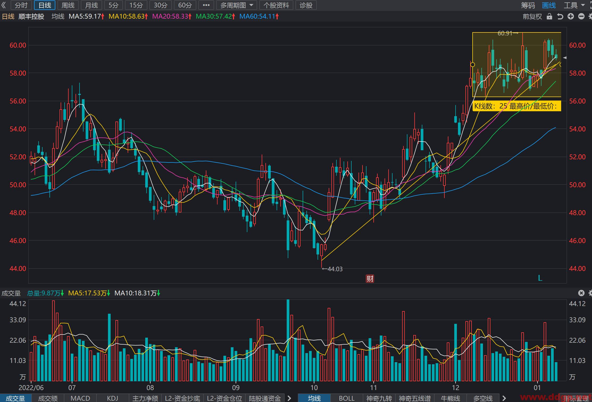Click the 成交量 panel title label
This screenshot has width=592, height=402.
(x=11, y=293)
